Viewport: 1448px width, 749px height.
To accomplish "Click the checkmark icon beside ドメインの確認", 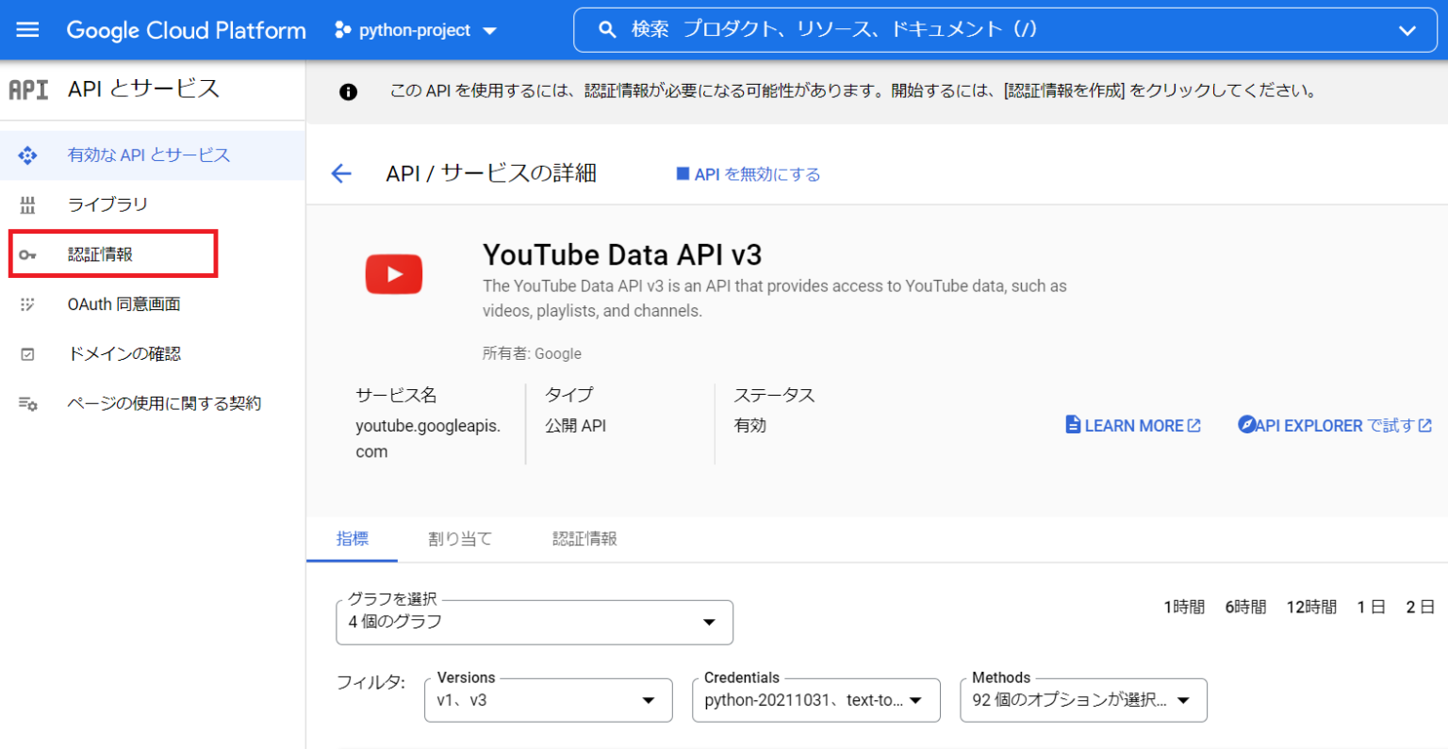I will 28,353.
